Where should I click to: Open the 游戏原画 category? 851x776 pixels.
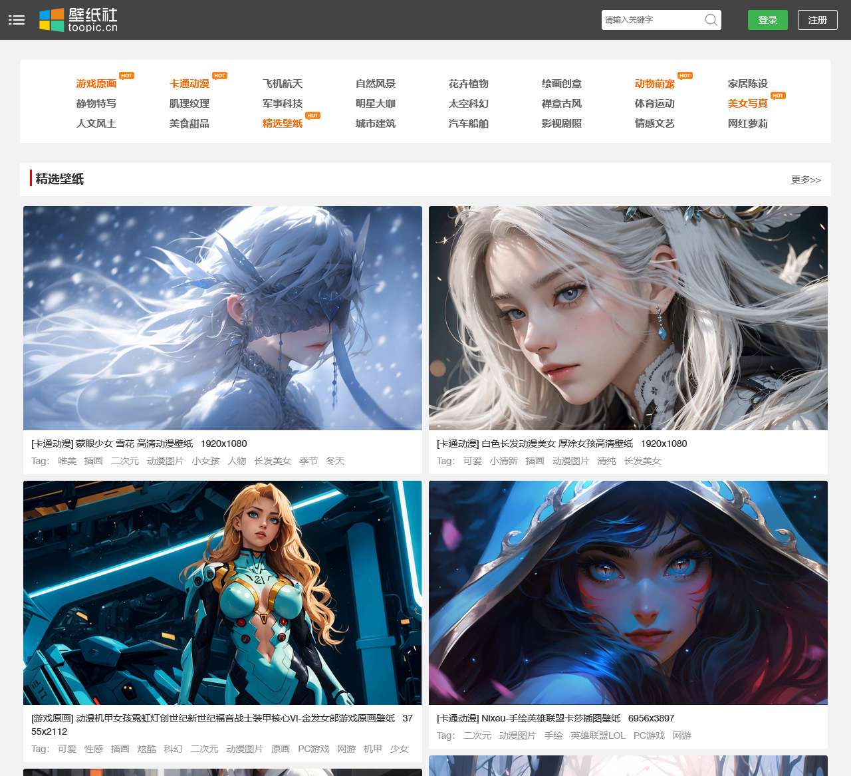96,84
